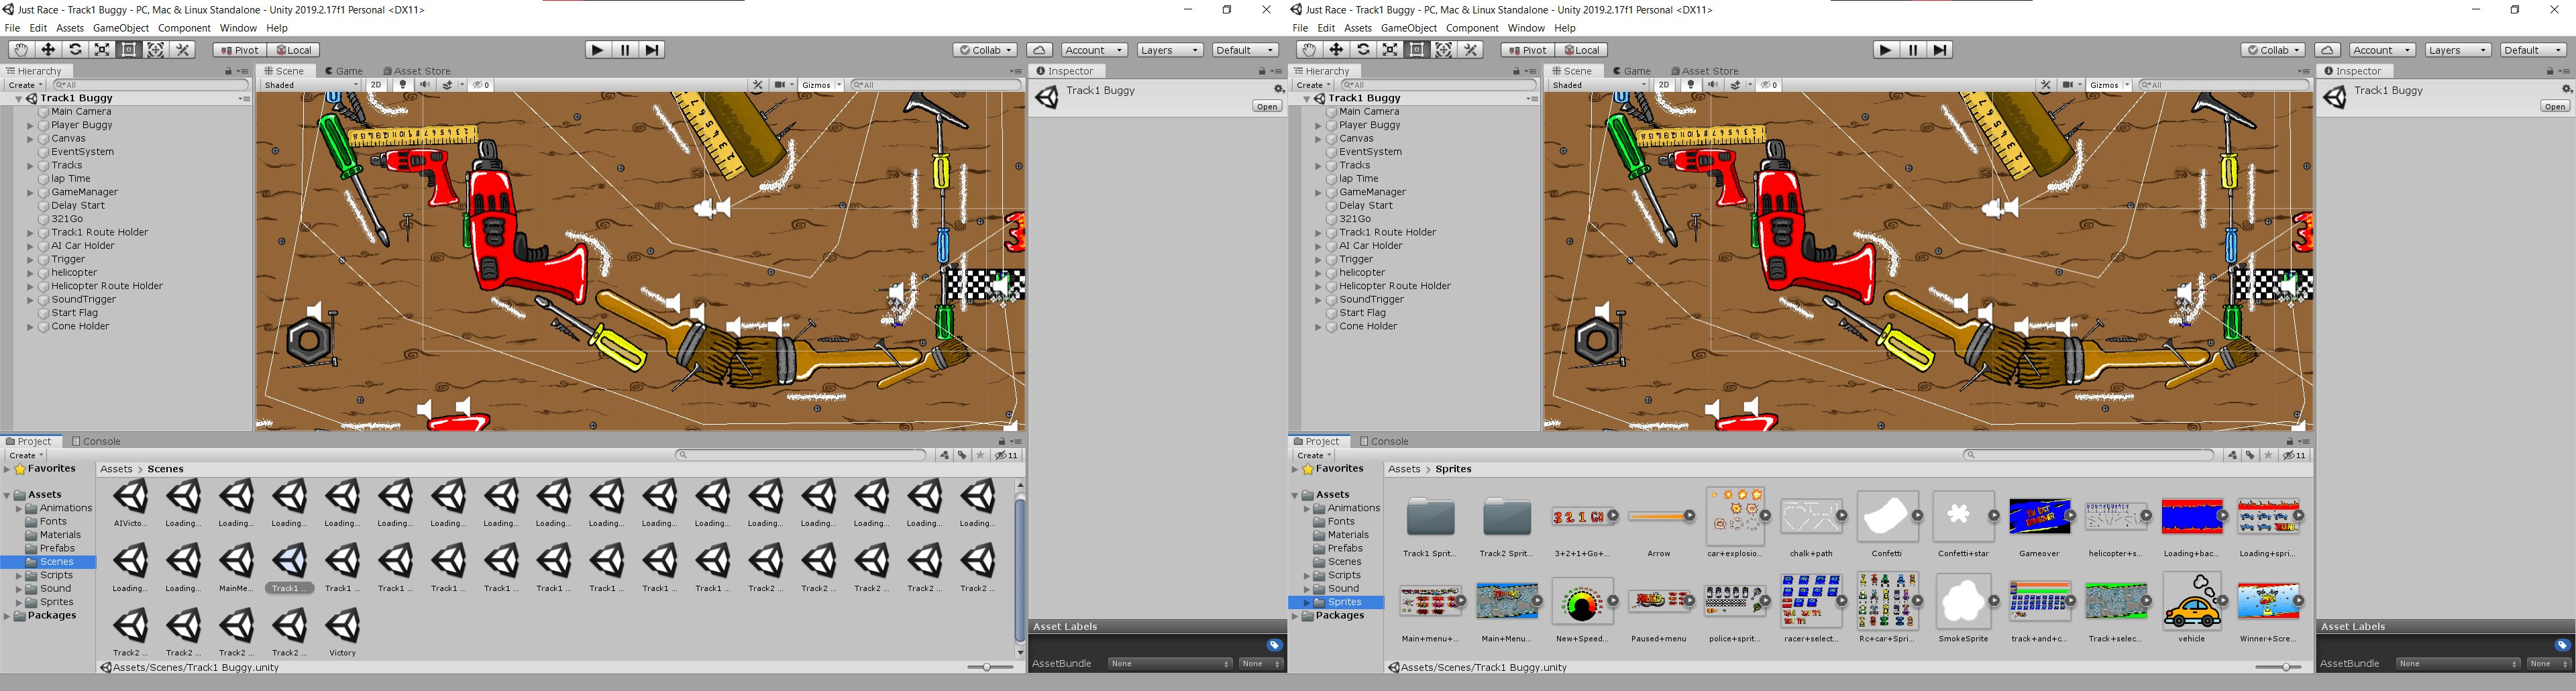Image resolution: width=2576 pixels, height=691 pixels.
Task: Mute scene audio in Scene view
Action: tap(424, 85)
